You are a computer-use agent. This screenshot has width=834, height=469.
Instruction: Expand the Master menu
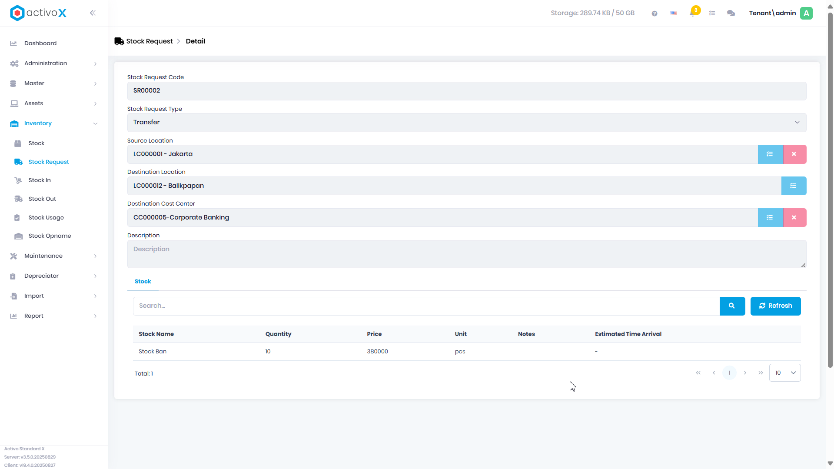(54, 83)
